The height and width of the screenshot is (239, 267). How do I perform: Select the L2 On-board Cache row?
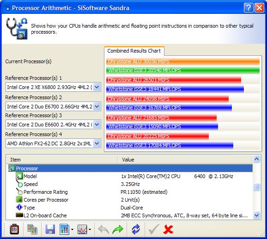pos(130,215)
